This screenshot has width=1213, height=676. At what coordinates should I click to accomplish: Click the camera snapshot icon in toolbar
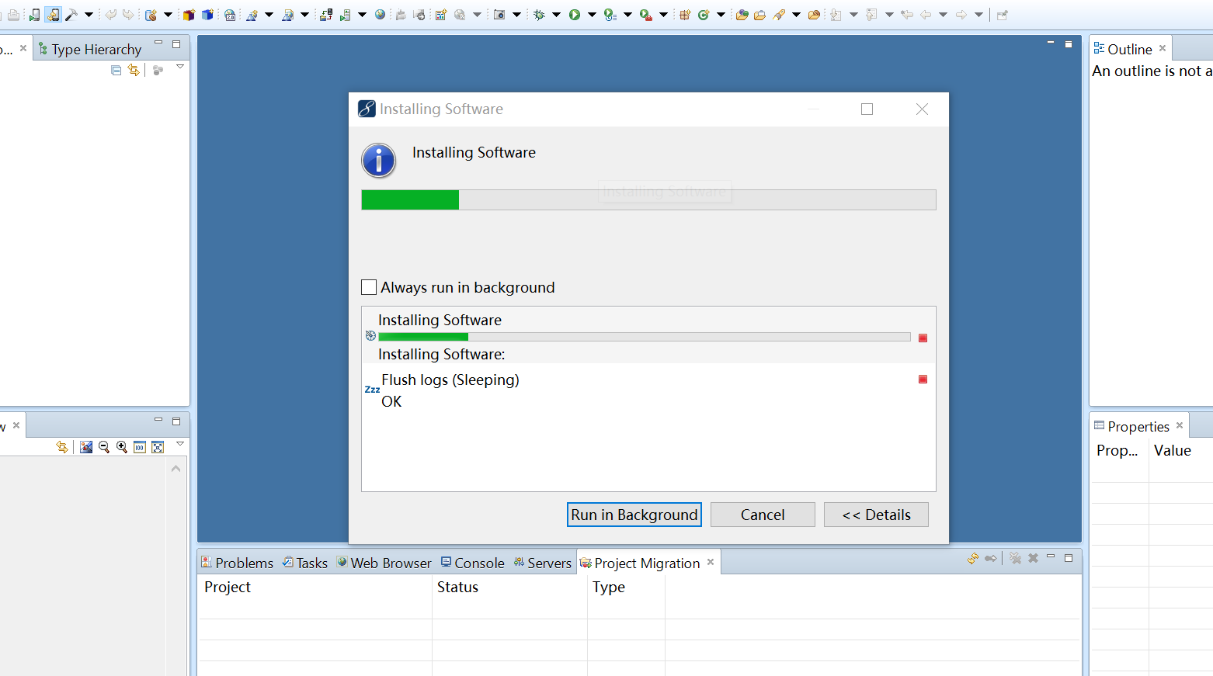click(499, 15)
